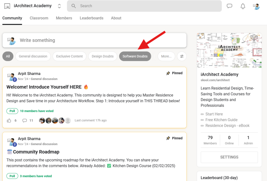
Task: Click Arpit Sharma's avatar on Welcome post
Action: (x=11, y=77)
